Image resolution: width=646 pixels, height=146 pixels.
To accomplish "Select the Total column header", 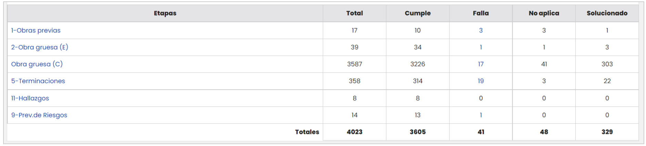I will pyautogui.click(x=354, y=13).
